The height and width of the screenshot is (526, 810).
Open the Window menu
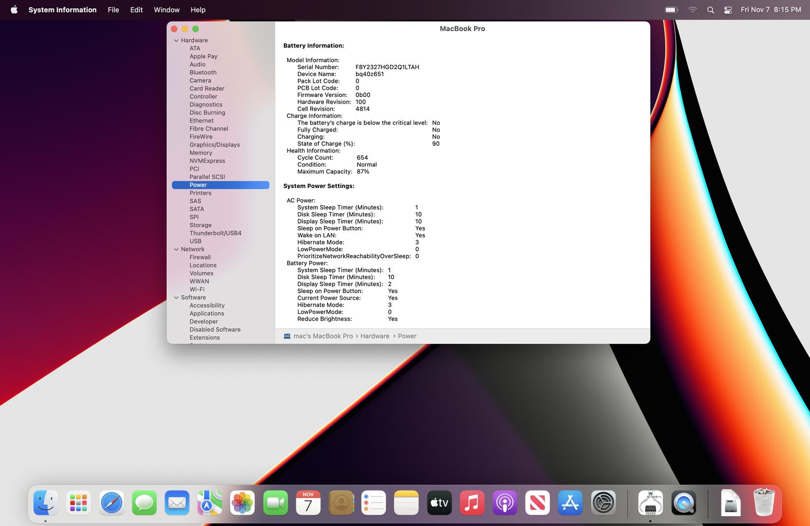167,10
